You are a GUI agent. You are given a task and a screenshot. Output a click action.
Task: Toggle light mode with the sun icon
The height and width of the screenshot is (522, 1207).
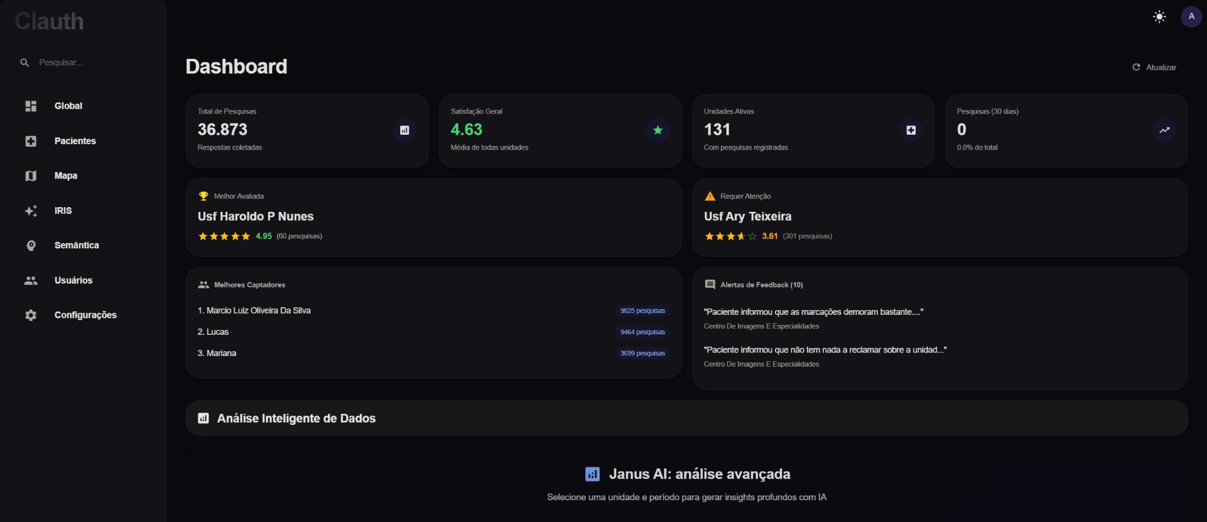tap(1159, 16)
